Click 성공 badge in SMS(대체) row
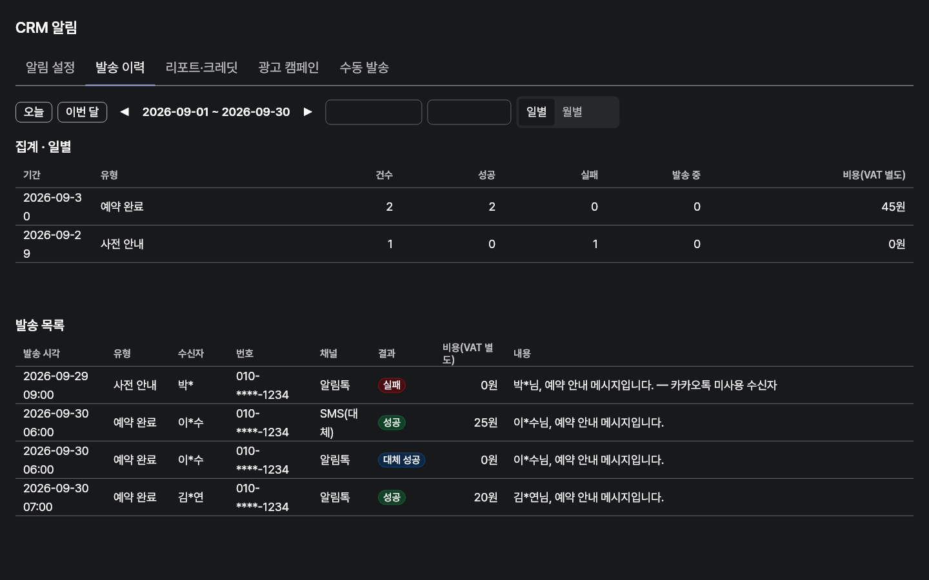Viewport: 929px width, 580px height. [x=392, y=423]
